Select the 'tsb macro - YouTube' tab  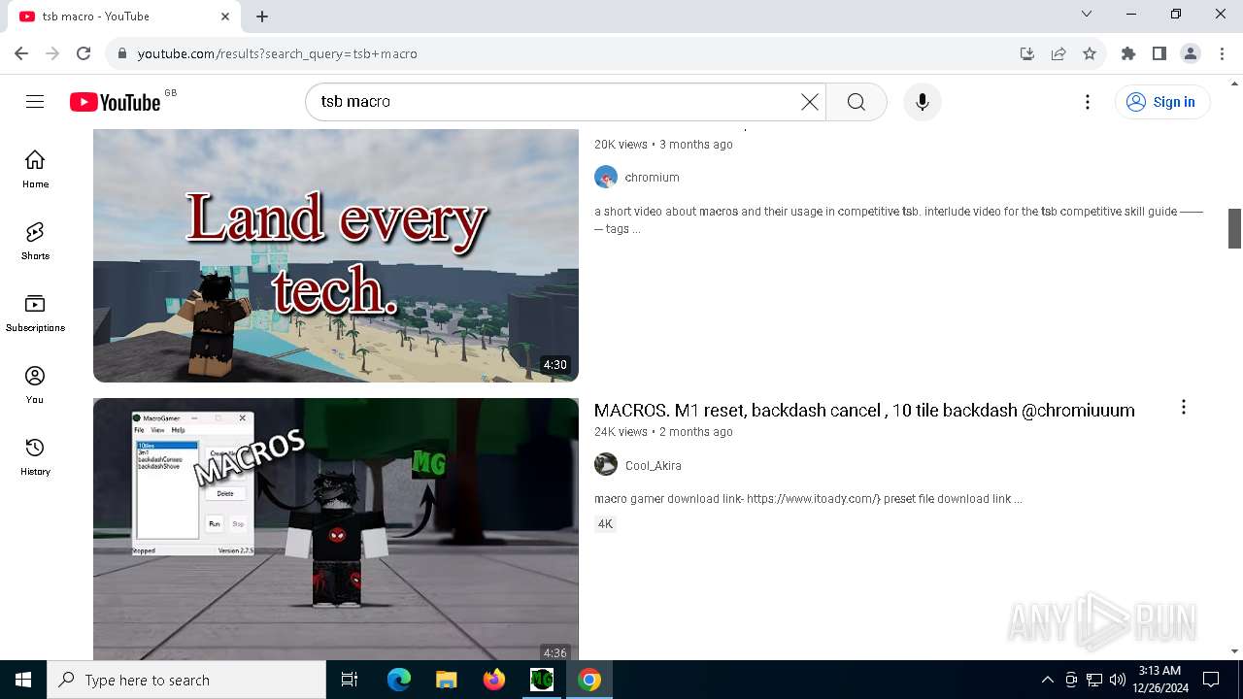point(123,17)
